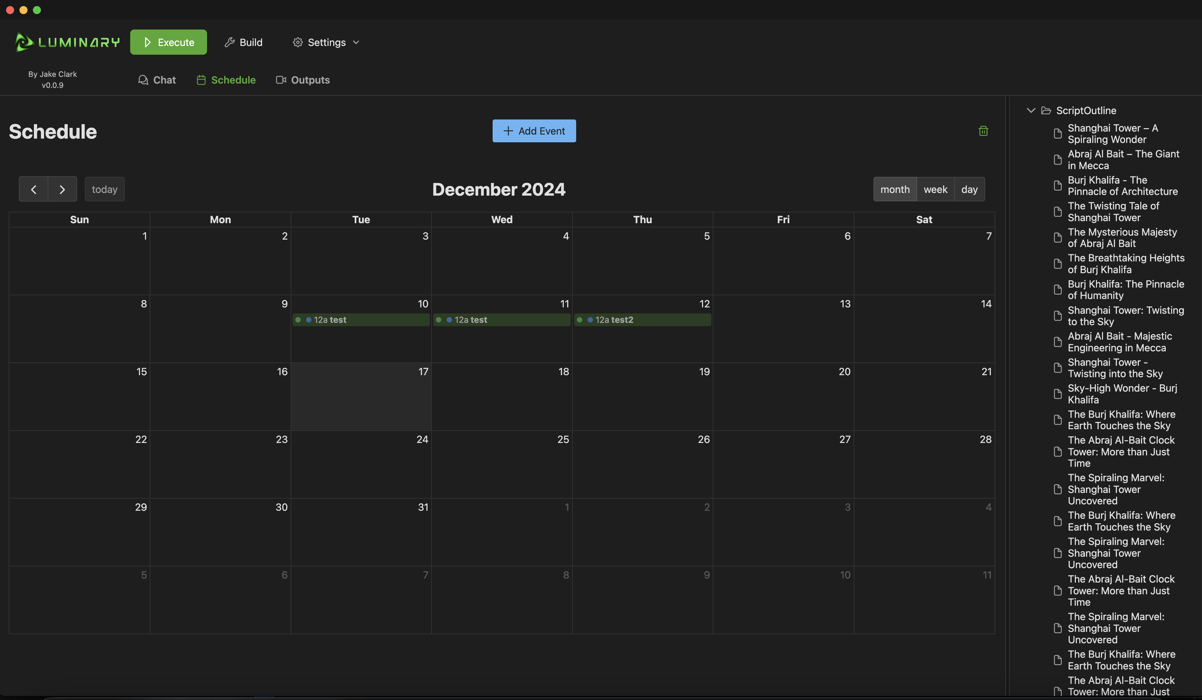This screenshot has width=1202, height=700.
Task: Click file icon beside Shanghai Tower – A Spiraling Wonder
Action: click(x=1057, y=134)
